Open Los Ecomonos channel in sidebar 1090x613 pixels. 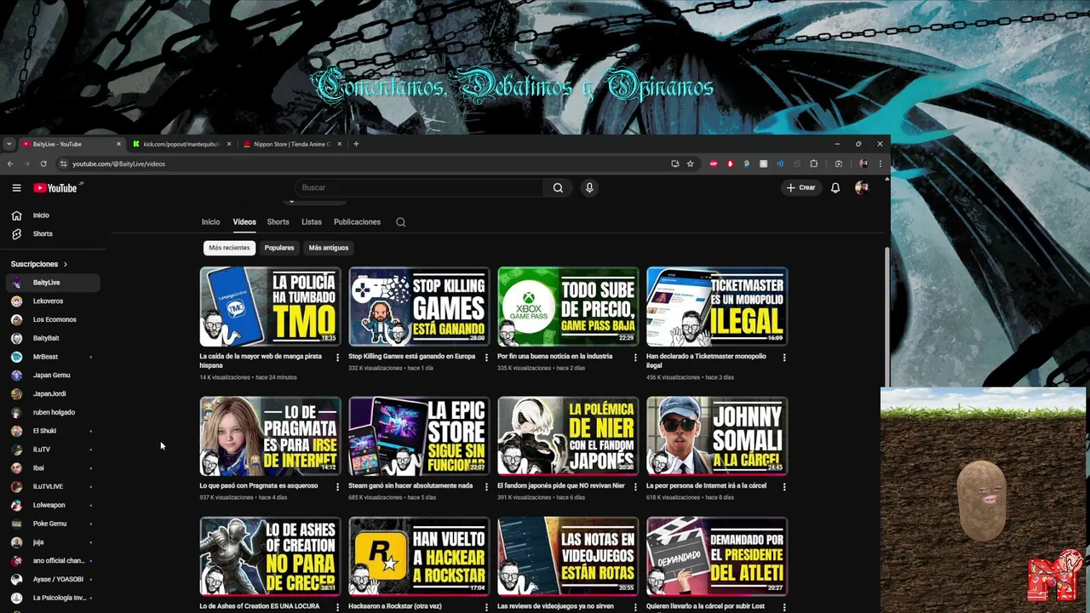click(x=54, y=320)
